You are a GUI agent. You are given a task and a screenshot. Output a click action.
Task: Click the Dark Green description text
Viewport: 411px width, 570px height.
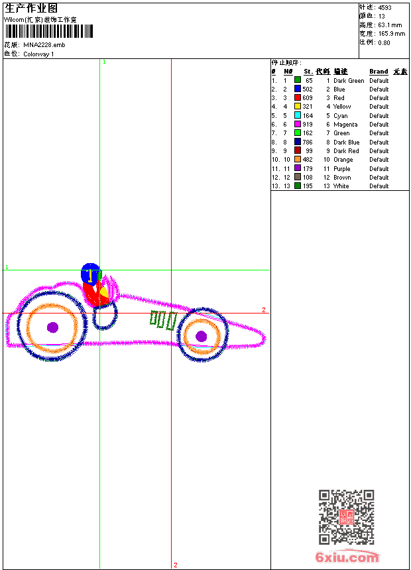coord(349,81)
